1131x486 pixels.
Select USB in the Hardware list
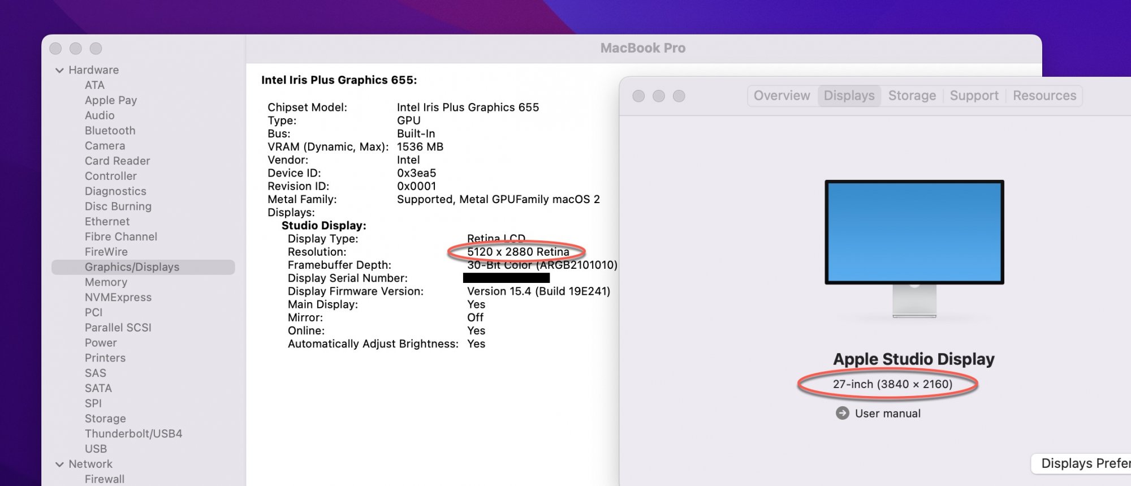pos(96,449)
